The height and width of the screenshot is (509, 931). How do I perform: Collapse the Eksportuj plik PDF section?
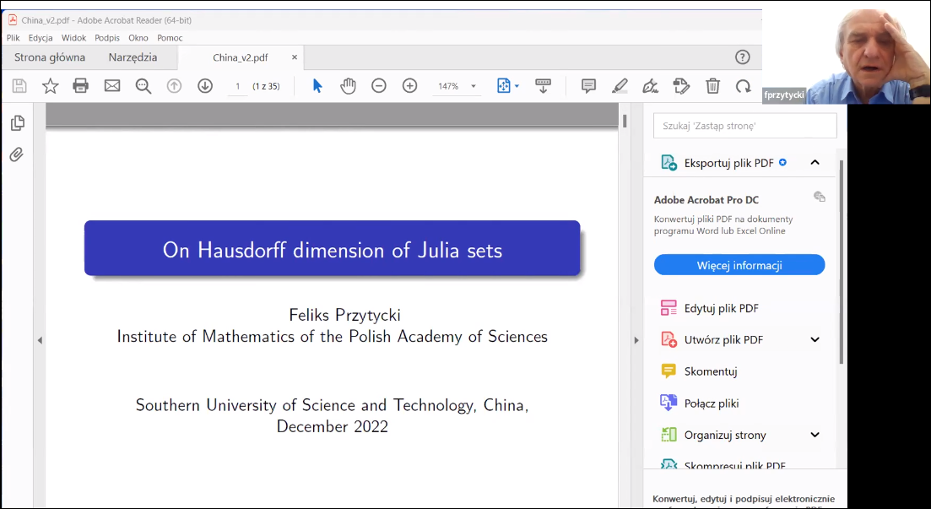pyautogui.click(x=815, y=162)
